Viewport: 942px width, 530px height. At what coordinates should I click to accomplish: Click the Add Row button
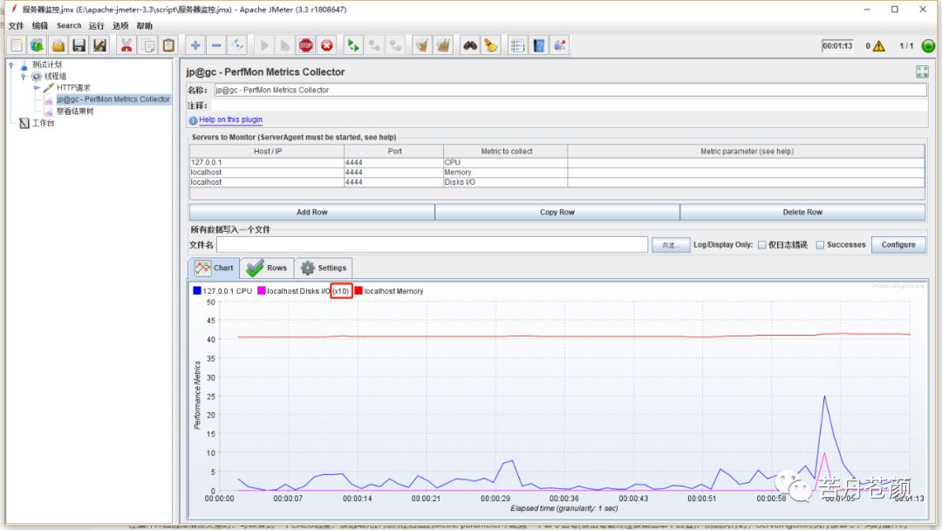click(311, 212)
